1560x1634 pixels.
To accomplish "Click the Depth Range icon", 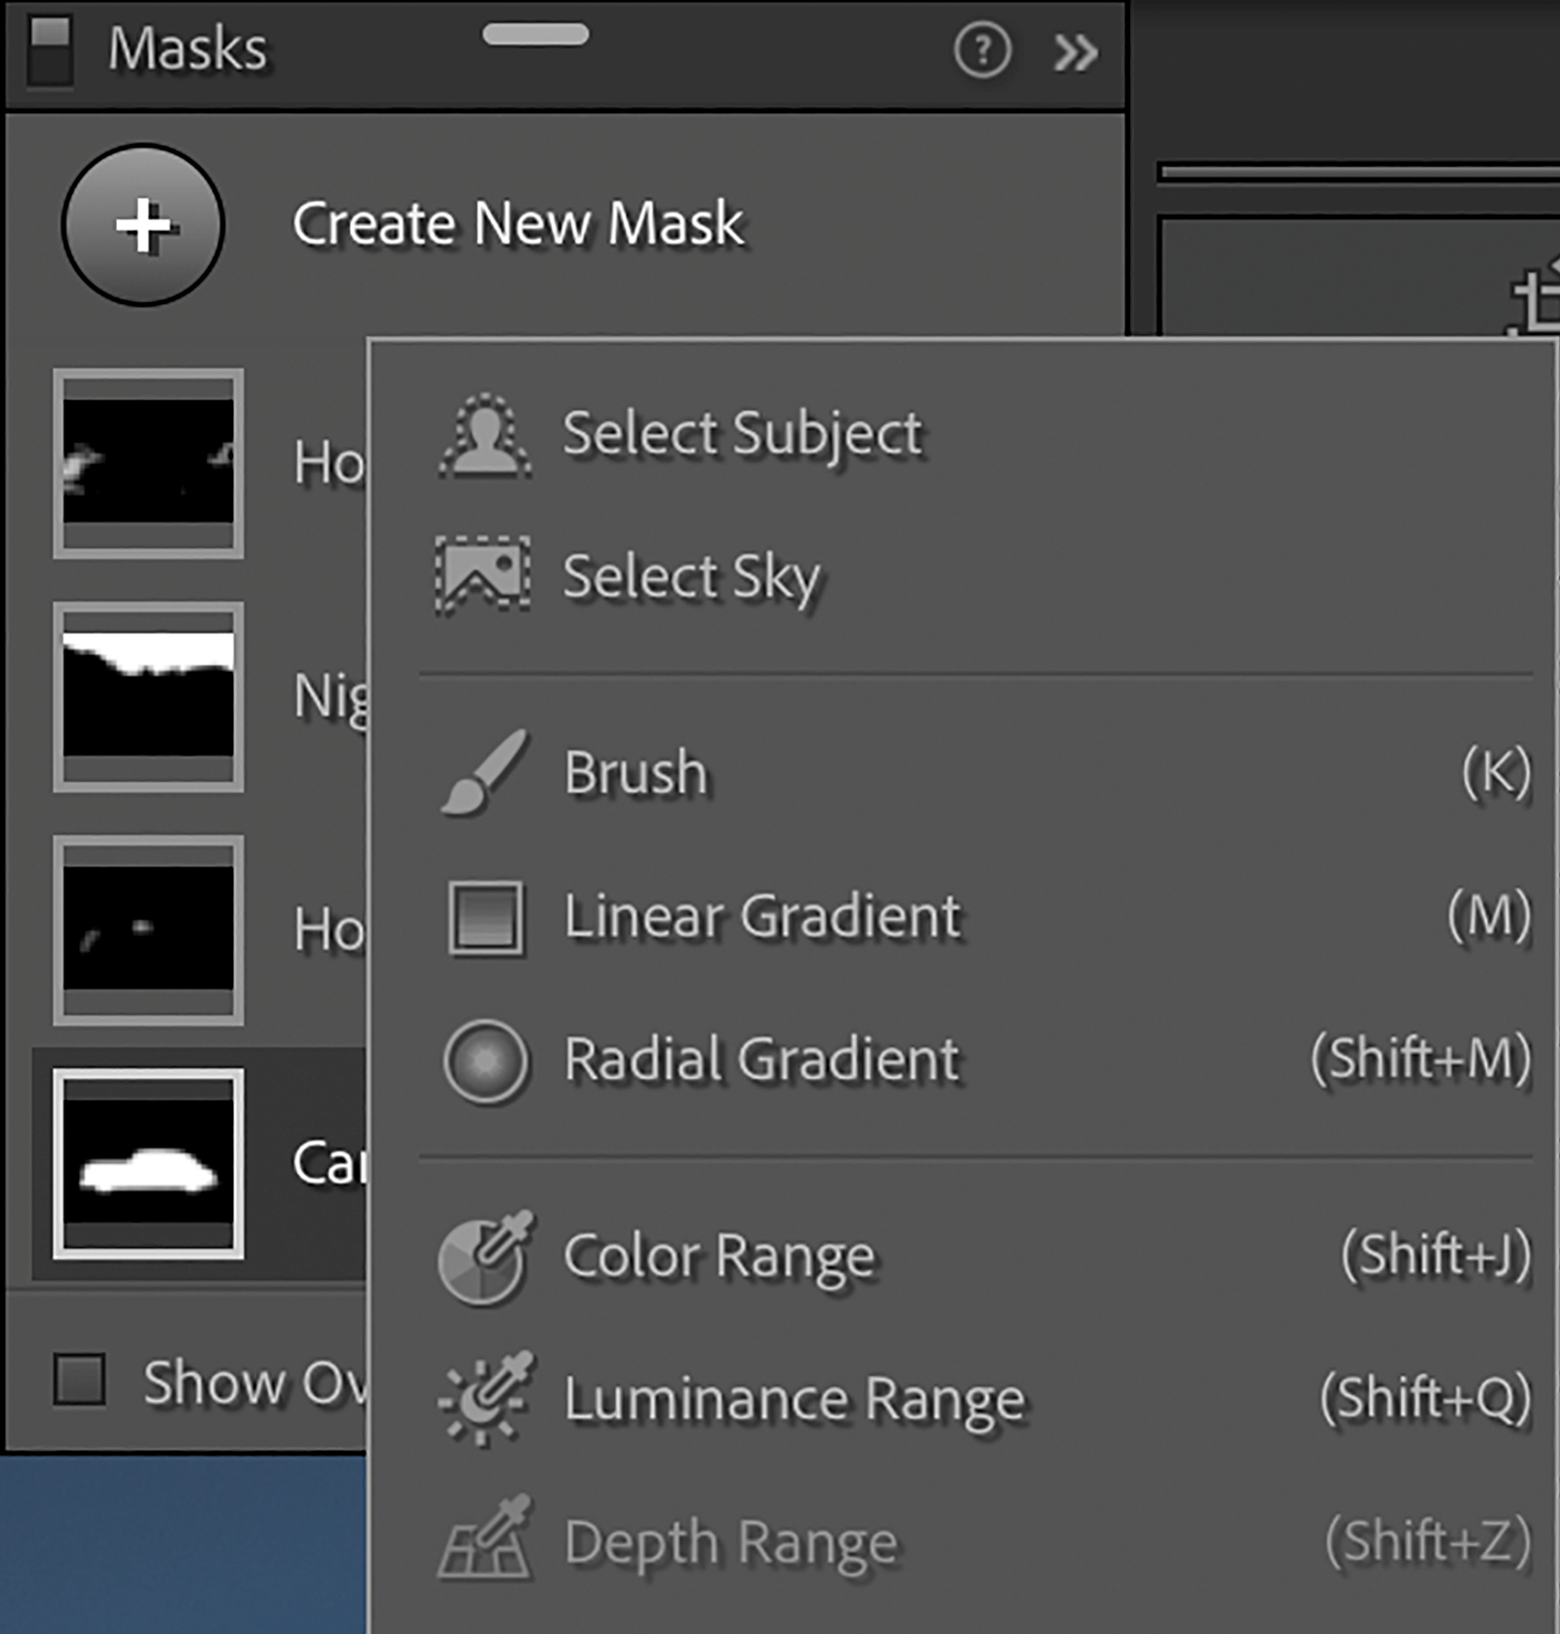I will [x=485, y=1540].
